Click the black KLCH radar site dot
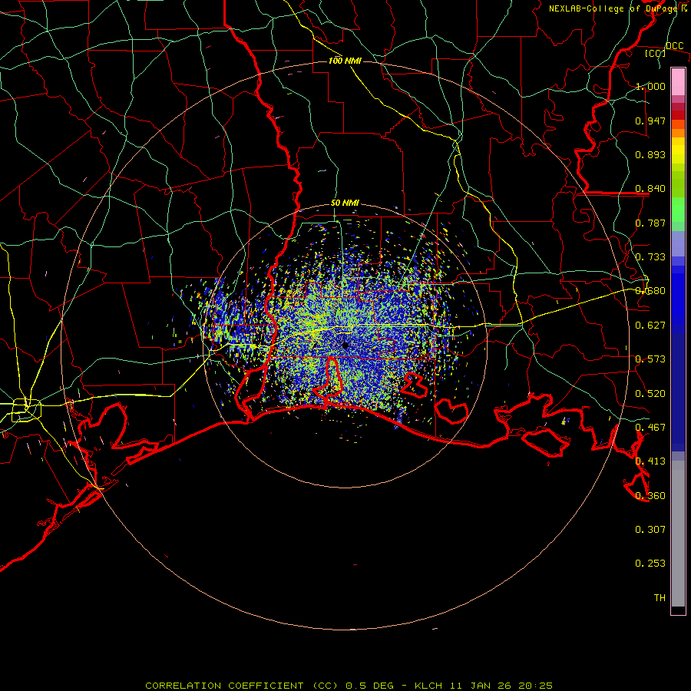Screen dimensions: 691x691 point(345,345)
